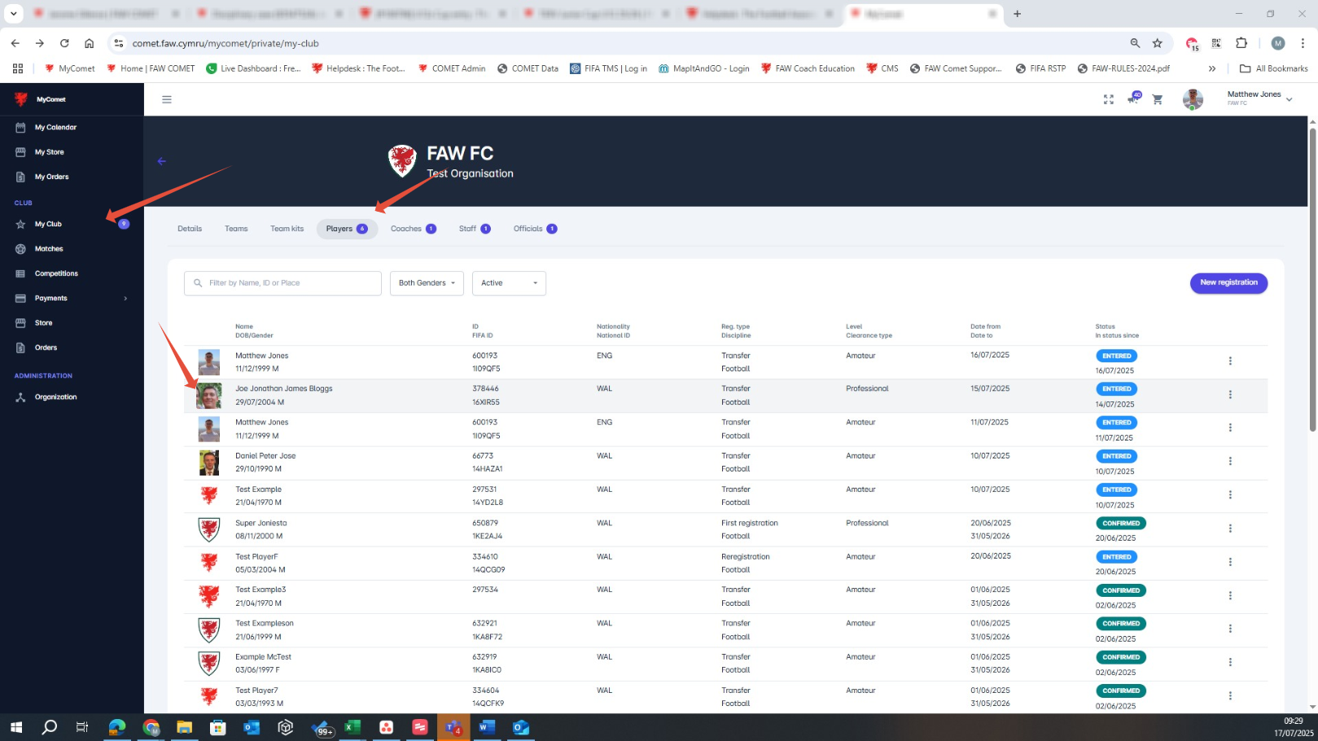Open Both Genders filter dropdown

(427, 283)
